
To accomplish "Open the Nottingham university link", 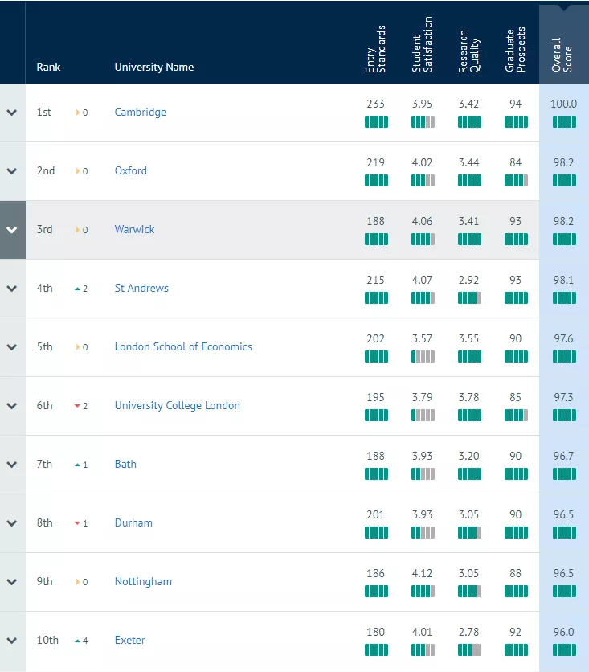I will tap(143, 582).
